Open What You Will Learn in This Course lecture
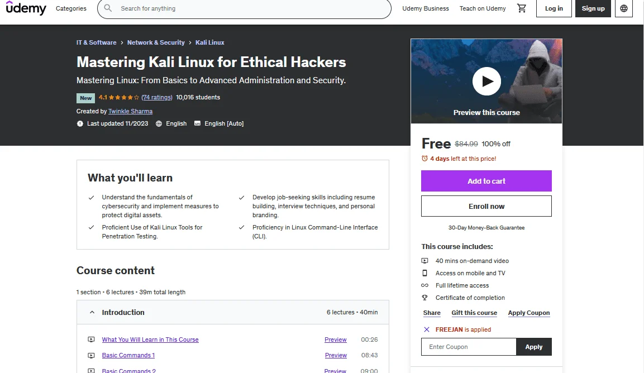The width and height of the screenshot is (644, 373). (x=150, y=339)
